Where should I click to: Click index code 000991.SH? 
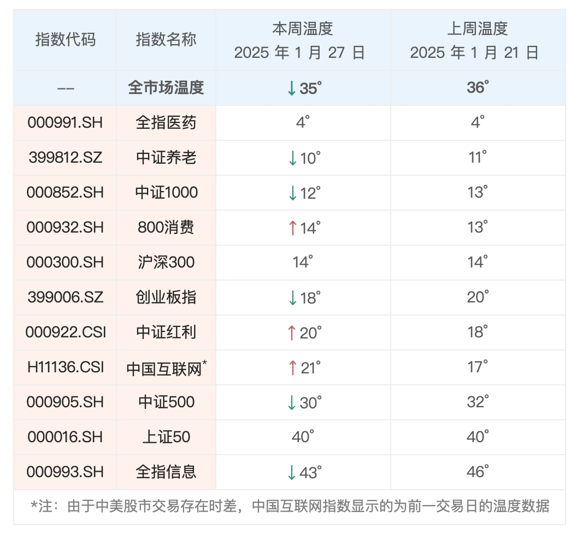point(65,122)
